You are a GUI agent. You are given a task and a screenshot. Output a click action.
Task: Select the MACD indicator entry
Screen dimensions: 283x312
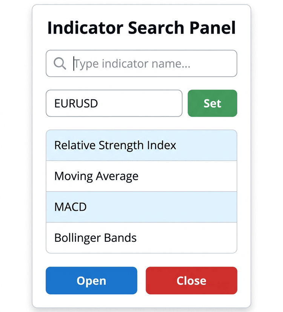[141, 207]
